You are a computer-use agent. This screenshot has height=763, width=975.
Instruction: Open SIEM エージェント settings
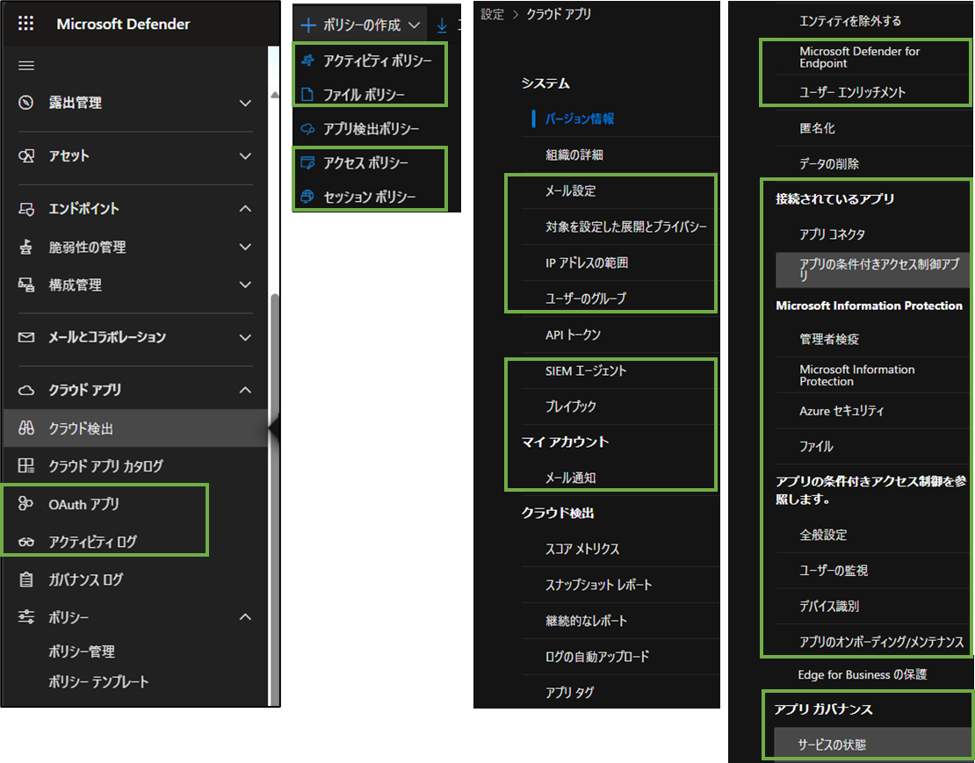point(586,371)
